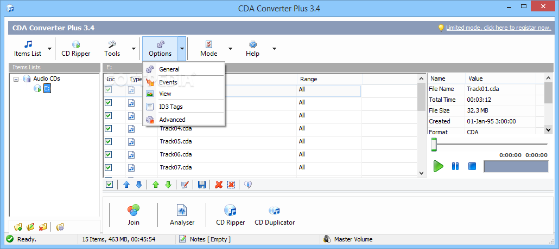559x249 pixels.
Task: Select ID3 Tags menu entry
Action: click(x=183, y=107)
